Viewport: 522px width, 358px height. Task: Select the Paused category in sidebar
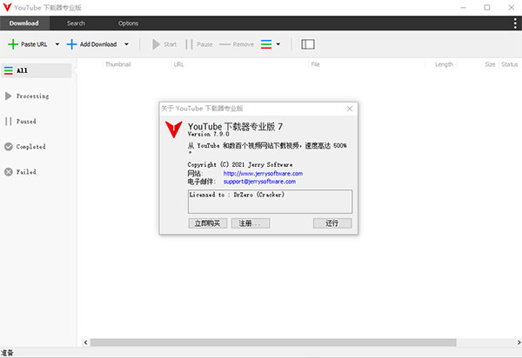point(21,122)
